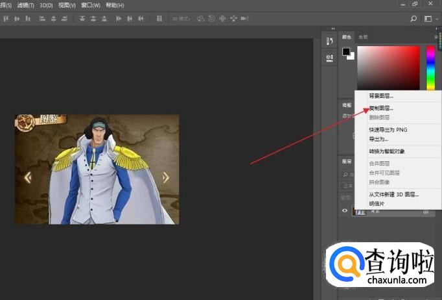Select 导出为... from the context menu
The height and width of the screenshot is (300, 442).
pyautogui.click(x=379, y=139)
